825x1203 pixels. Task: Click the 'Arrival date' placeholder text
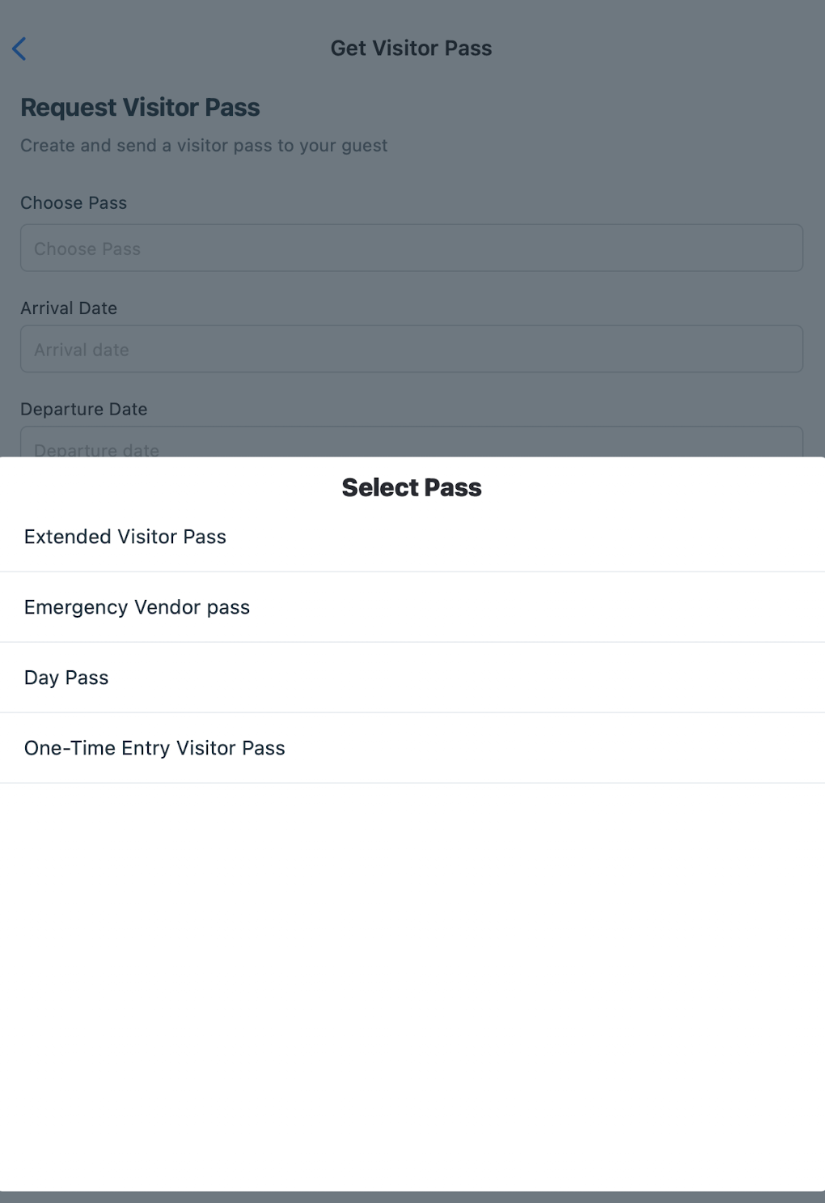click(82, 351)
